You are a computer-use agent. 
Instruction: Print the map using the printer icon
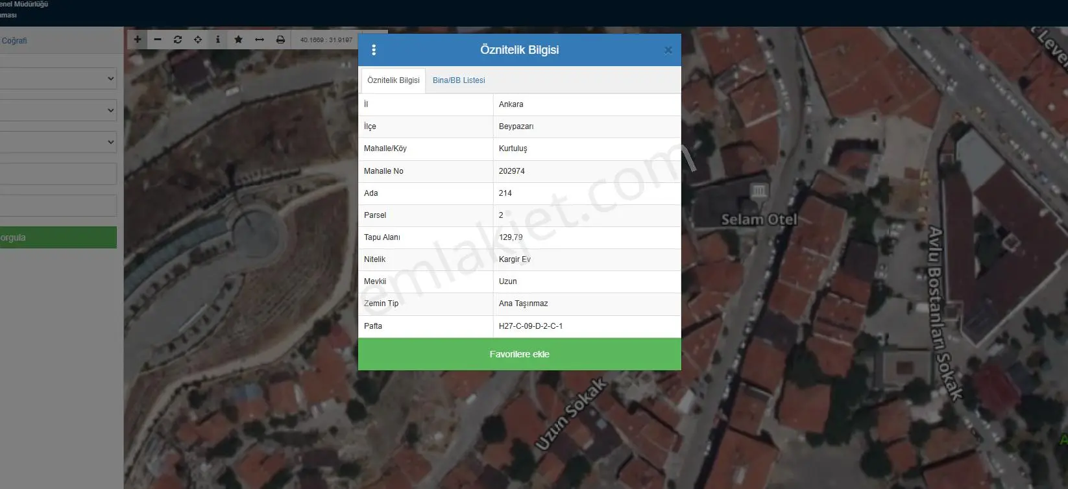280,40
